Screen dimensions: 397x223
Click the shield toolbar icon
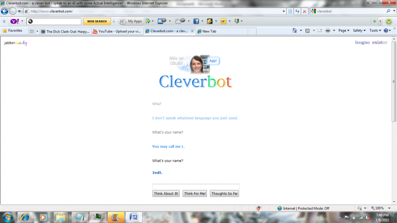237,21
